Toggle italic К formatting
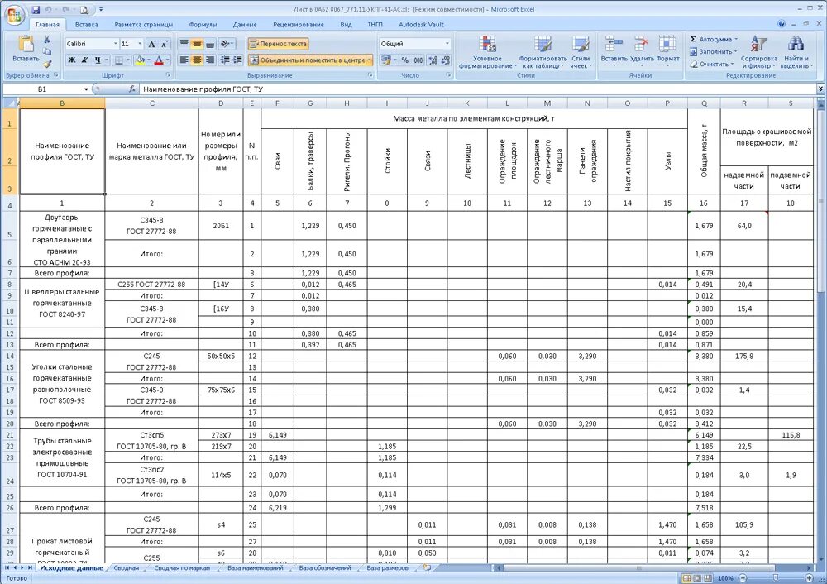Screen dimensions: 827x584 [x=84, y=60]
